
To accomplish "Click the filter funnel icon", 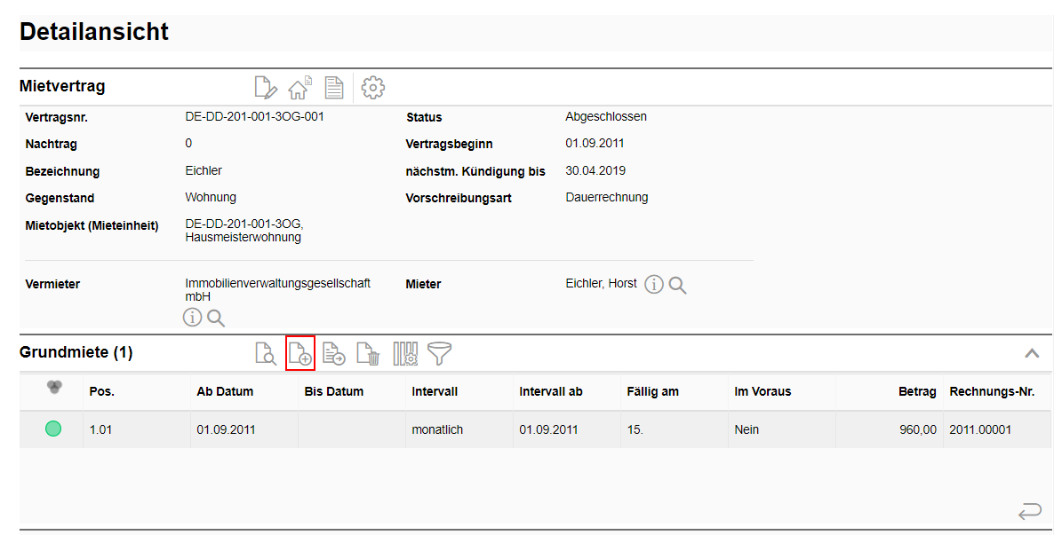I will pyautogui.click(x=439, y=354).
